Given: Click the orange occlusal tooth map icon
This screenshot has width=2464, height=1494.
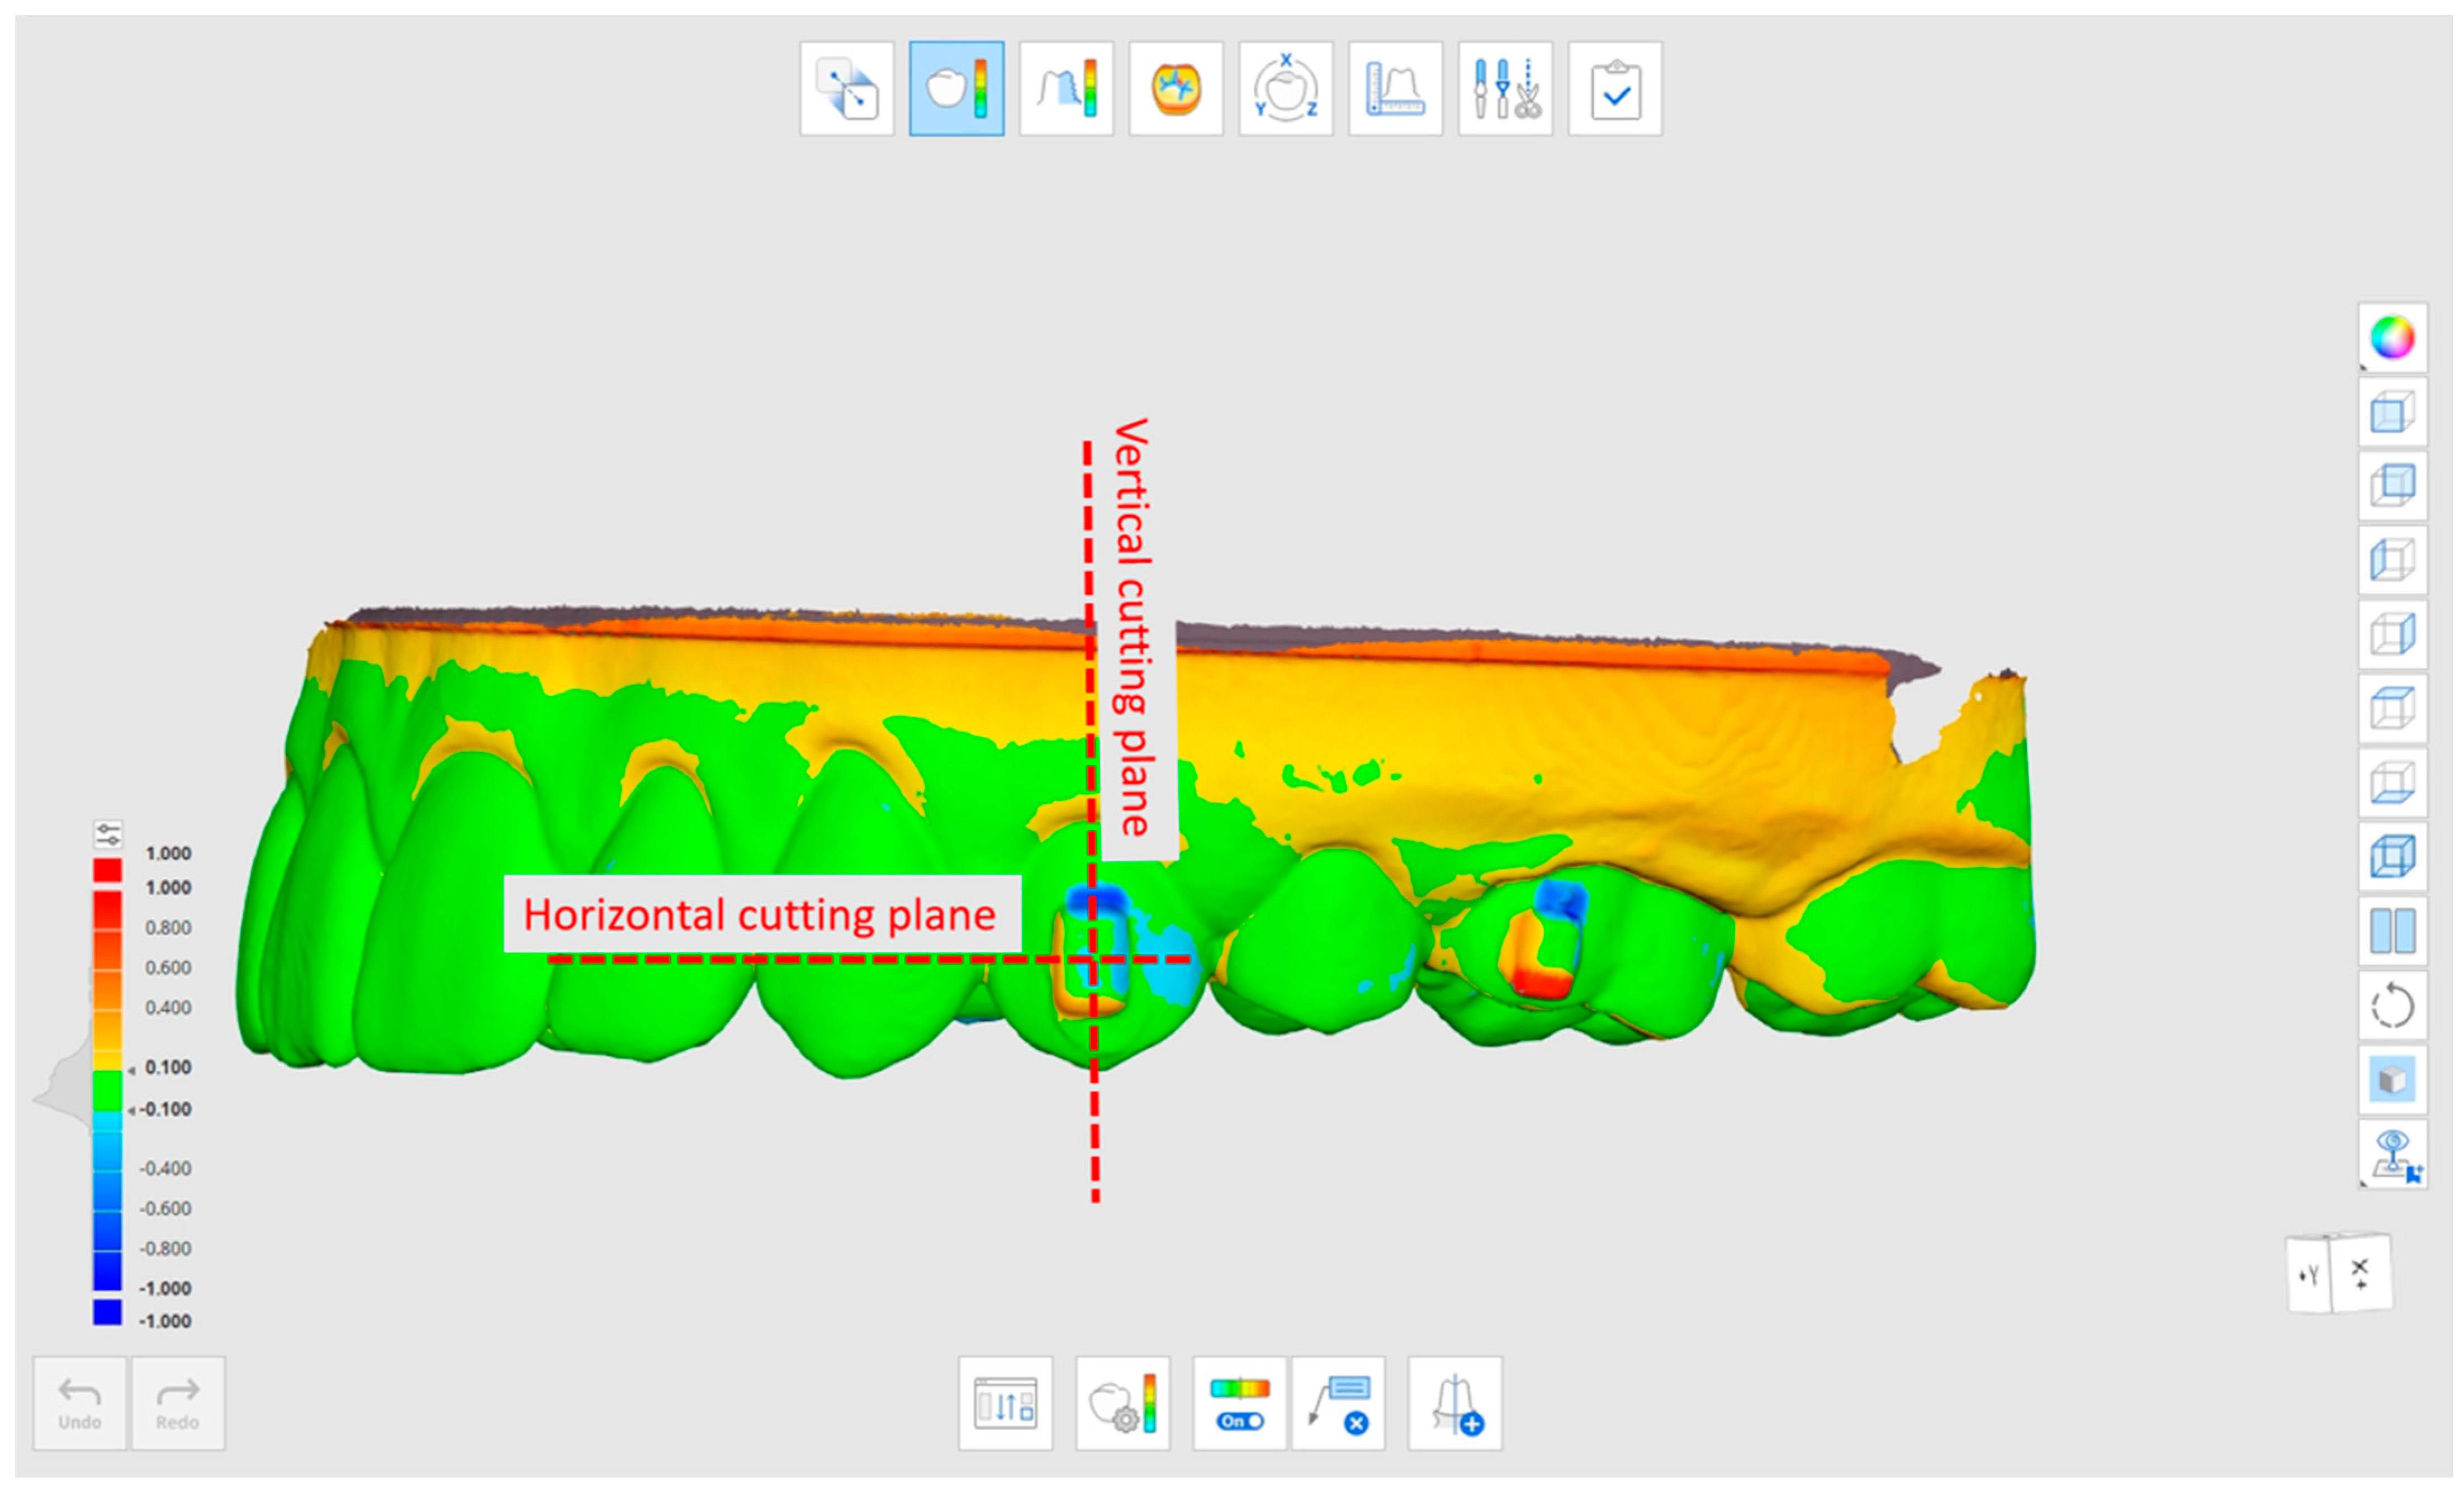Looking at the screenshot, I should click(1176, 88).
